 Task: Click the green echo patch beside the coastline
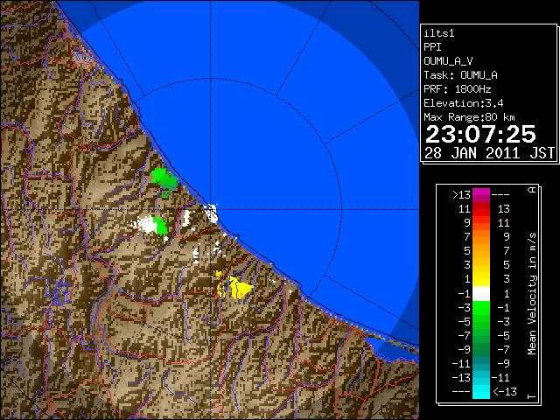pos(164,178)
